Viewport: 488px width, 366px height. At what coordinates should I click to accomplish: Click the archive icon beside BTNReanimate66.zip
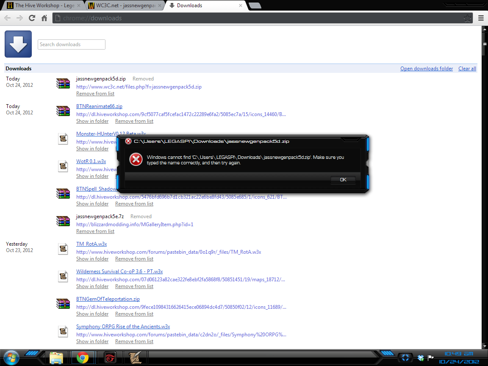[x=63, y=111]
